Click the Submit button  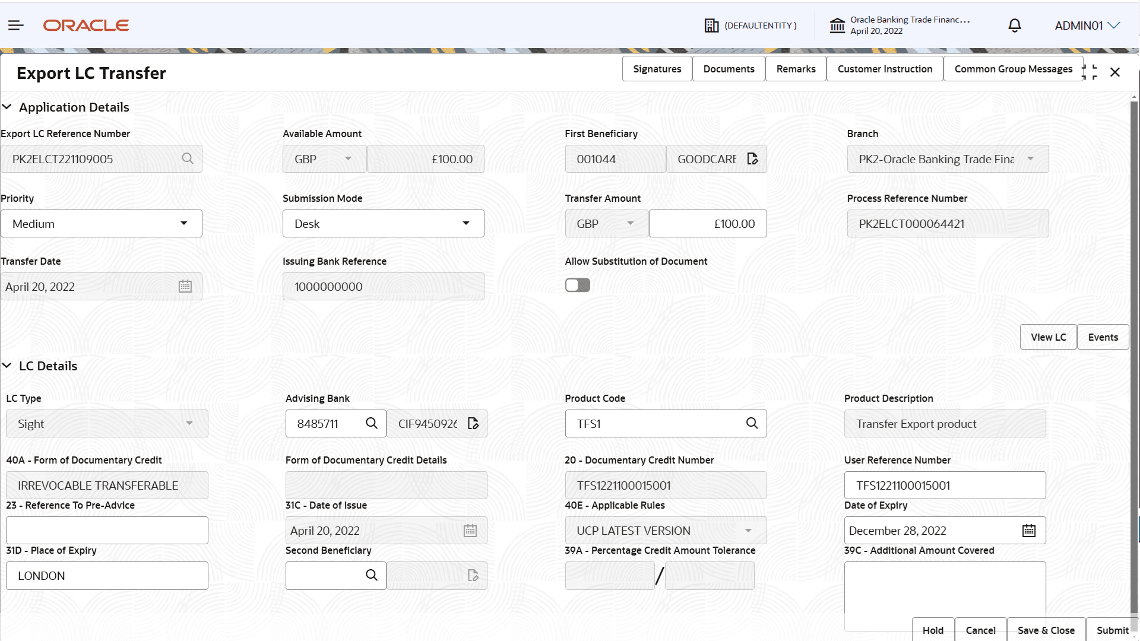pyautogui.click(x=1111, y=630)
